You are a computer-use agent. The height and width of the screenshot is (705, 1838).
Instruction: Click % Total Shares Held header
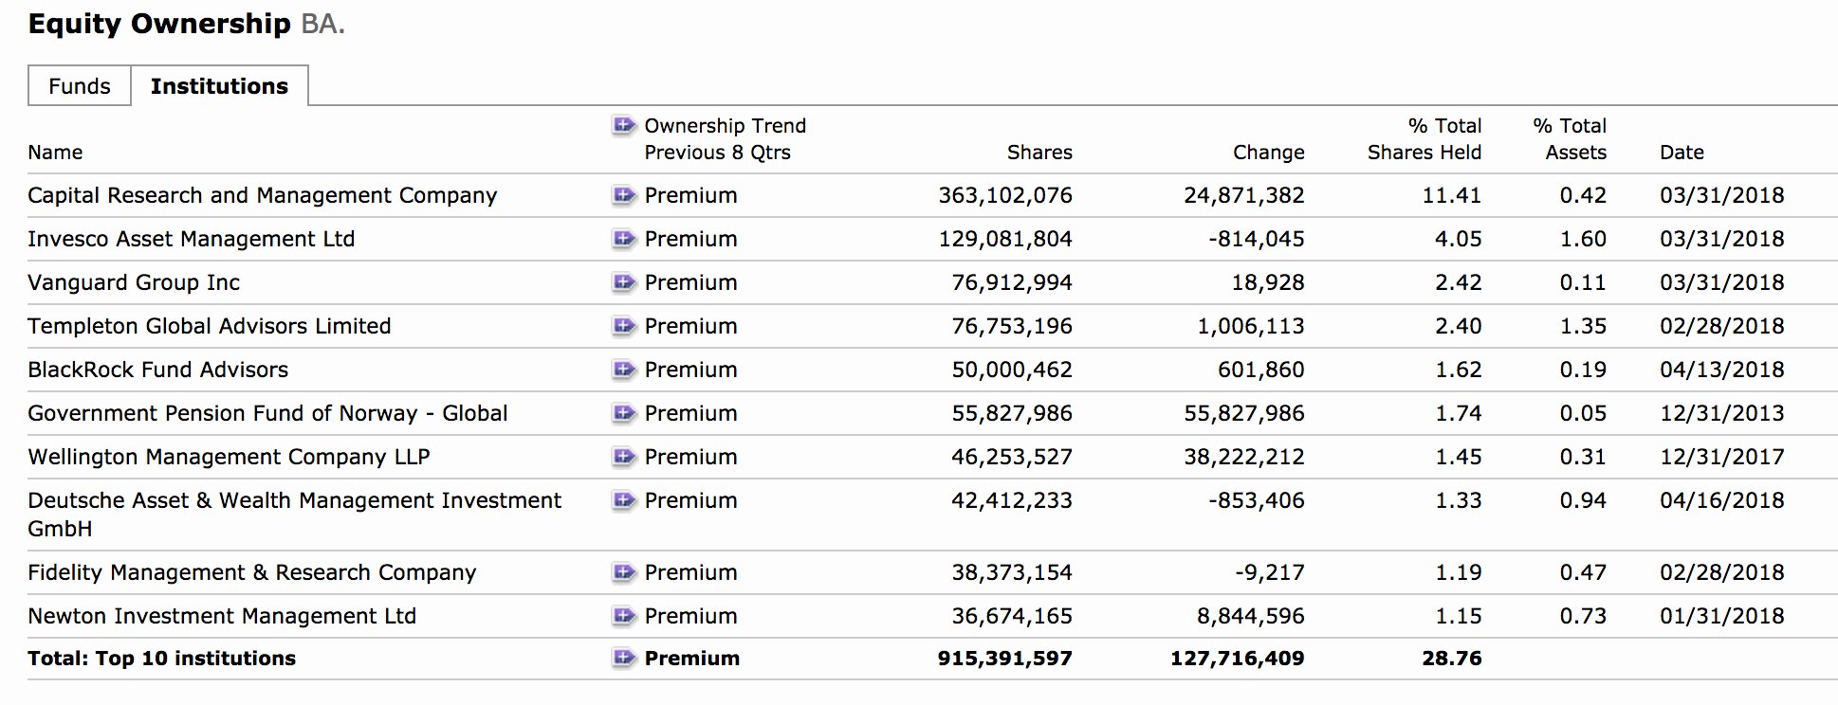pos(1424,138)
